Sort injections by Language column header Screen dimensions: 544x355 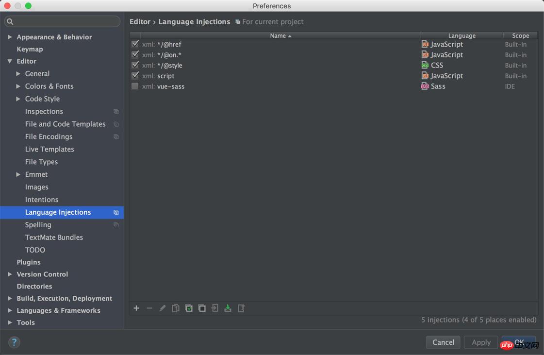coord(462,35)
